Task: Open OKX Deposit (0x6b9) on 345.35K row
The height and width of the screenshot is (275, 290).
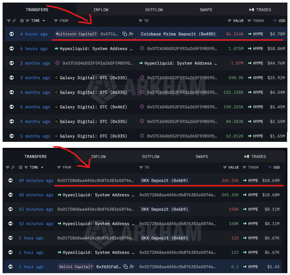Action: tap(165, 180)
